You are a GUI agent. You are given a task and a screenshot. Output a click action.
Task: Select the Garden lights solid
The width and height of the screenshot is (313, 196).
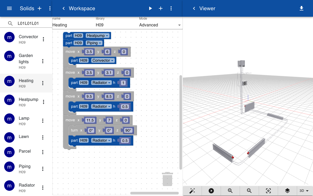pos(26,61)
